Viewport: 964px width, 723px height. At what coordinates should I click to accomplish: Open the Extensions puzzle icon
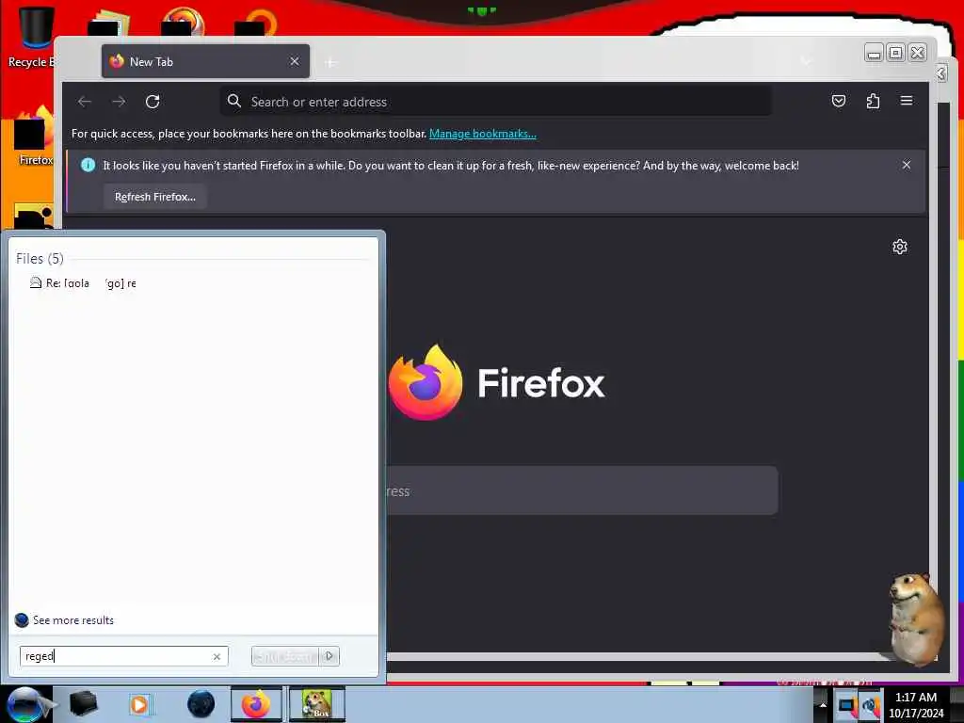click(x=873, y=101)
